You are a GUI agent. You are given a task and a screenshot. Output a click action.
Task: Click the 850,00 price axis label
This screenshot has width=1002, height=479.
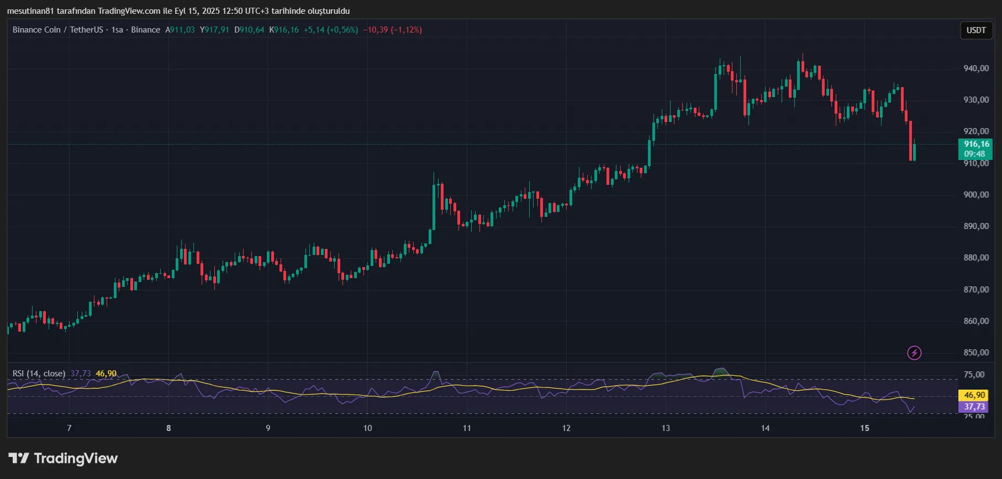[976, 353]
